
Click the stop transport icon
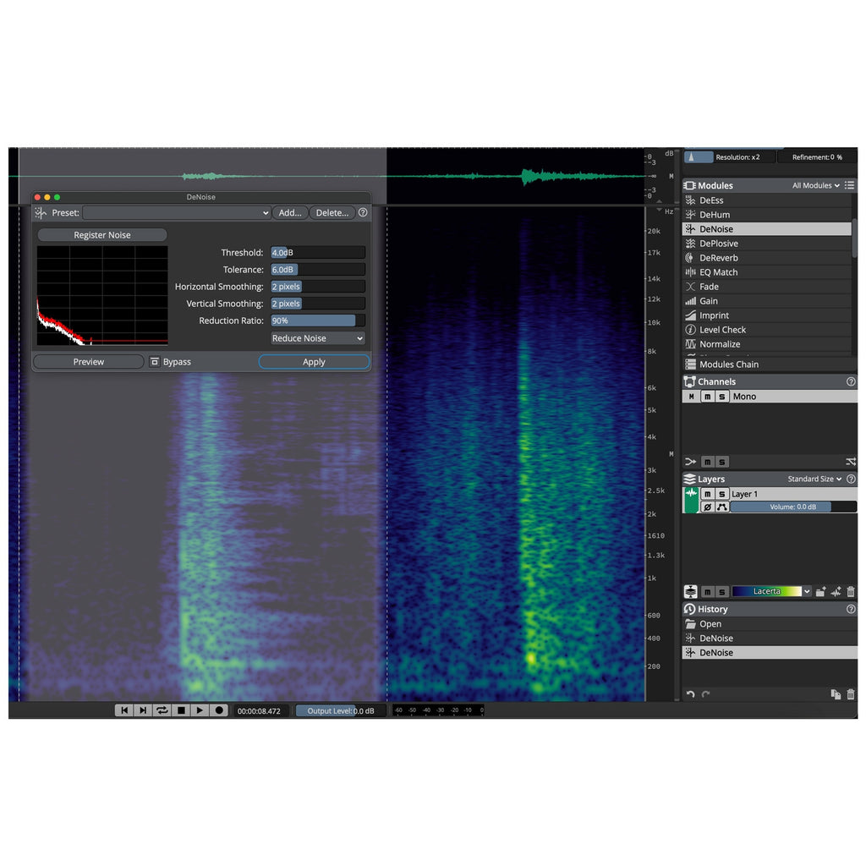tap(181, 710)
